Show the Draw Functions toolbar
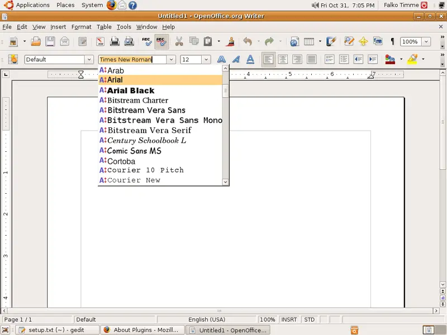Screen dimensions: 447x335 pyautogui.click(x=331, y=41)
